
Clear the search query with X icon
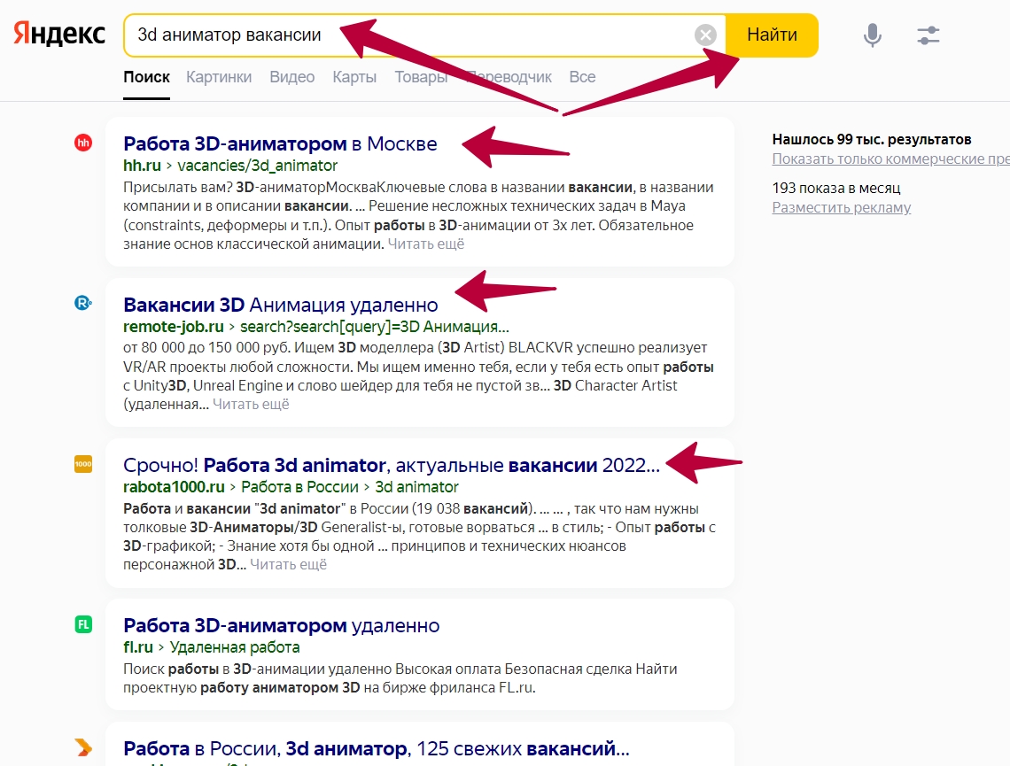click(705, 35)
